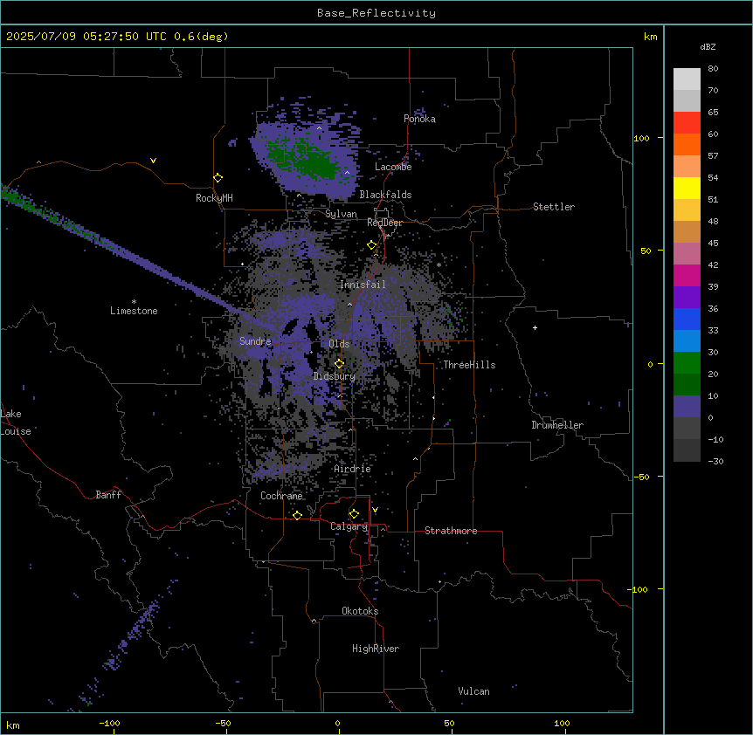Click the 80 value in the dBZ legend
Screen dimensions: 753x735
[x=713, y=69]
